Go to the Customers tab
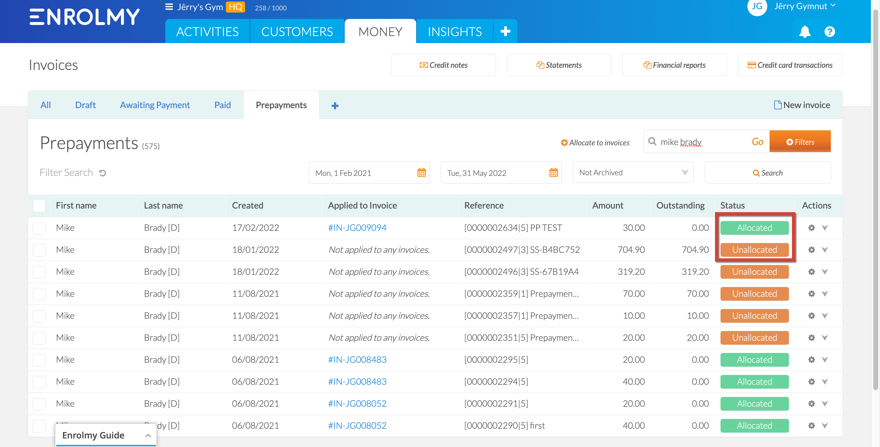This screenshot has height=447, width=880. coord(297,31)
